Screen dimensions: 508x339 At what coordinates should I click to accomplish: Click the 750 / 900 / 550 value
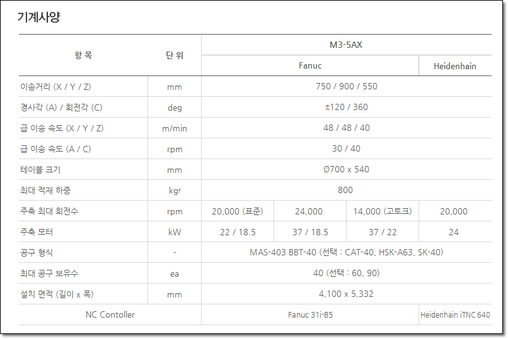(x=346, y=87)
